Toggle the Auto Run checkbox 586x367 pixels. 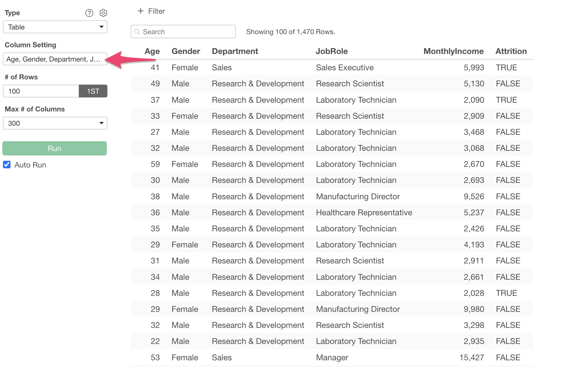(x=7, y=165)
